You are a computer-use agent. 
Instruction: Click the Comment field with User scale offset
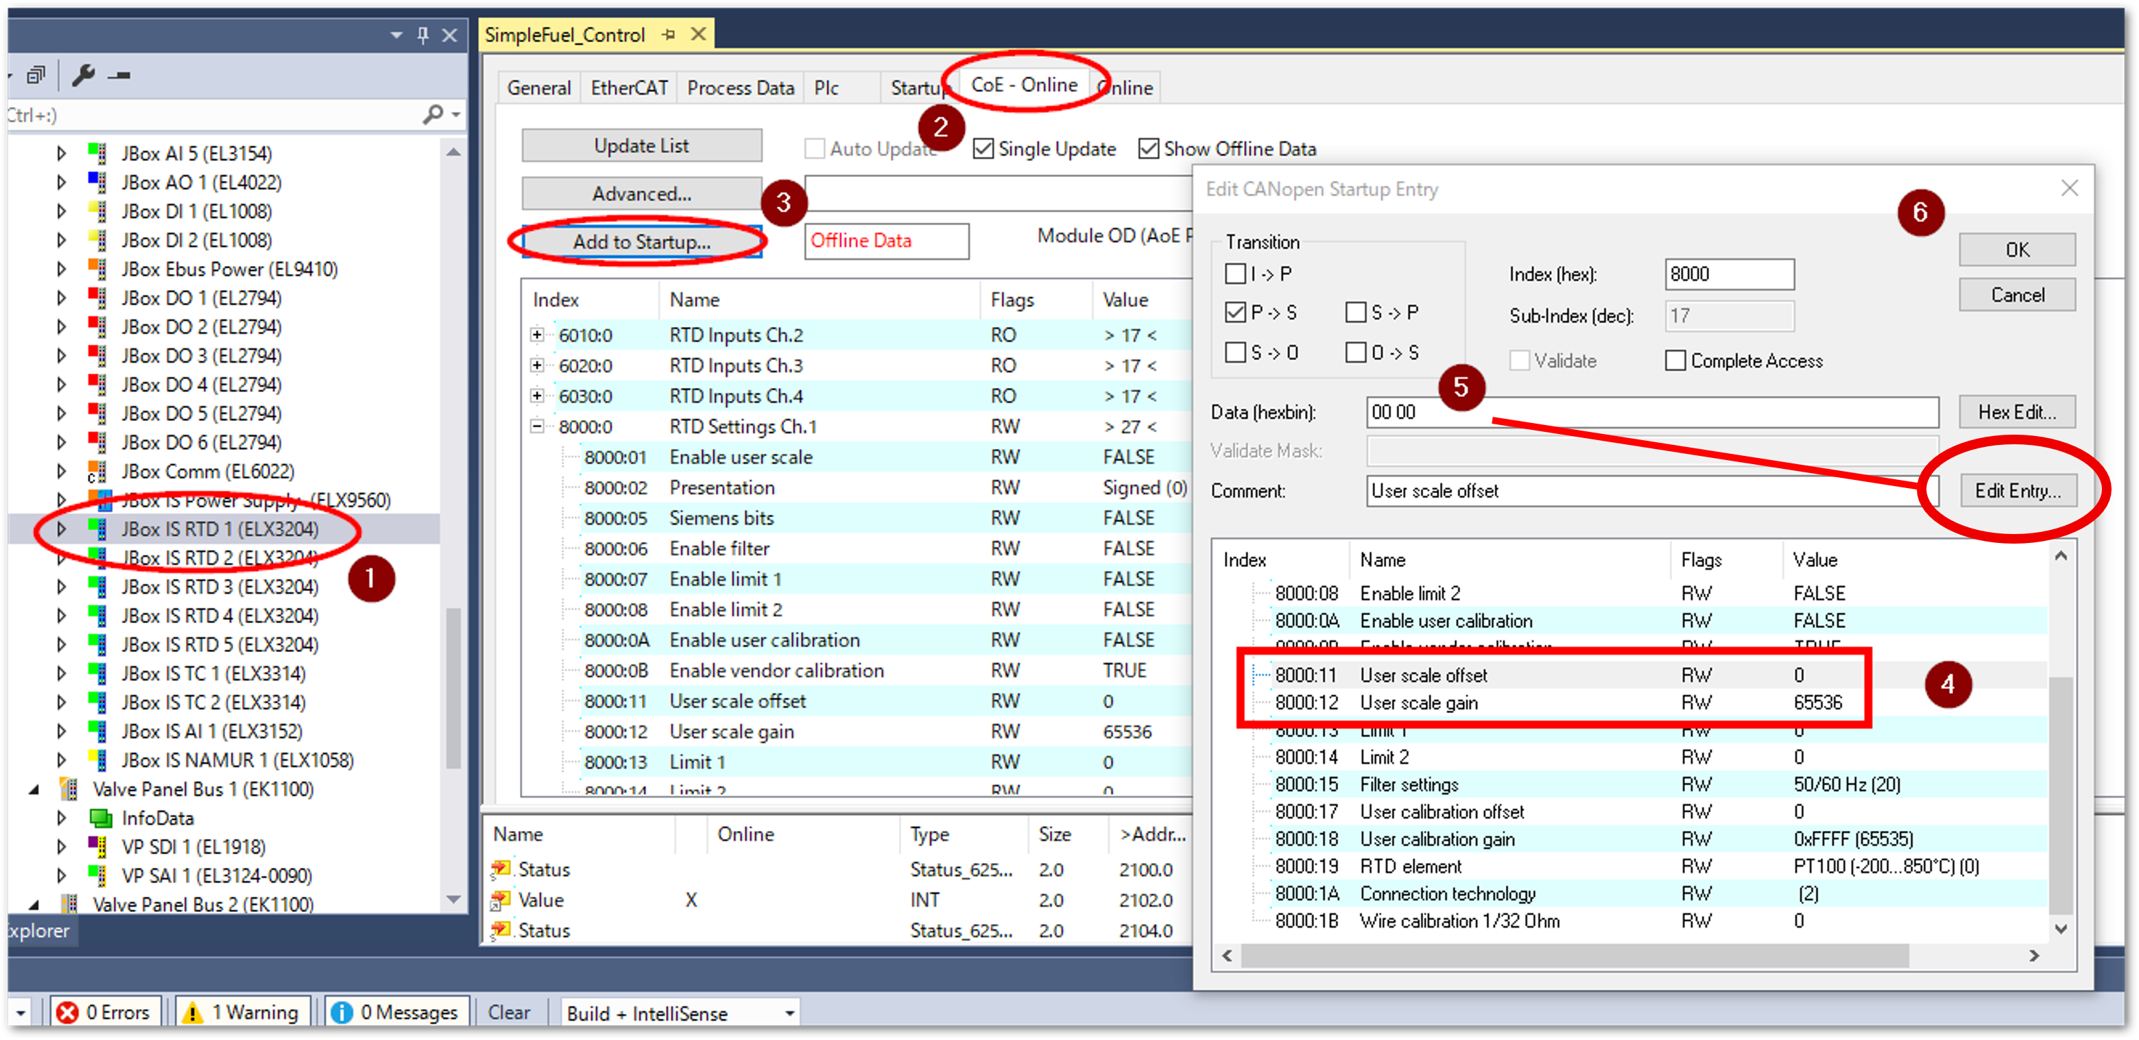pos(1652,491)
